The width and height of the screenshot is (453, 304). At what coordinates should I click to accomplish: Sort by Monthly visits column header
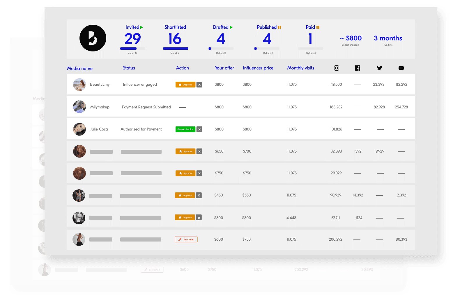[301, 68]
